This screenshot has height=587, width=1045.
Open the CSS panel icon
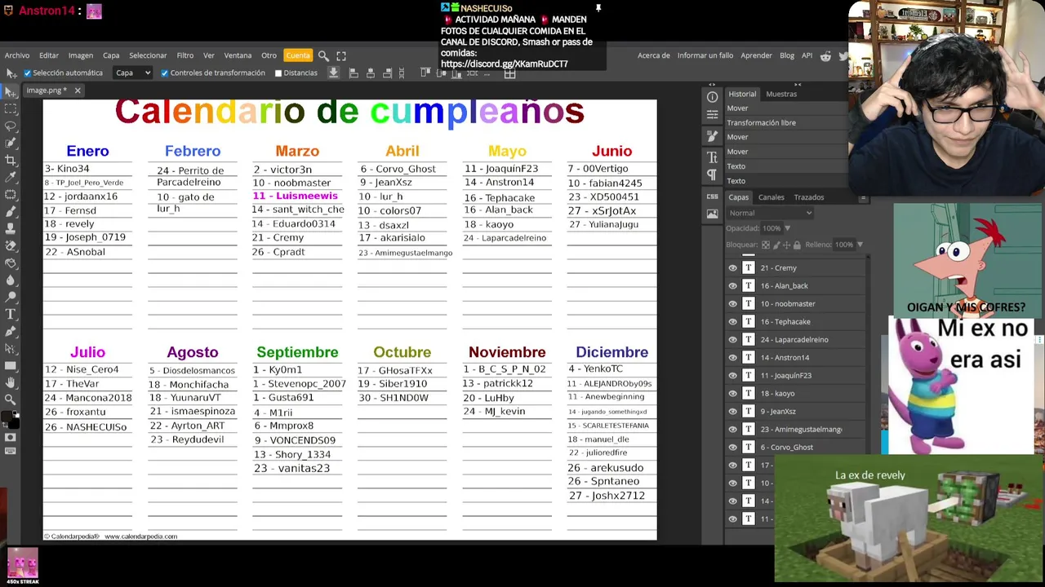click(713, 196)
